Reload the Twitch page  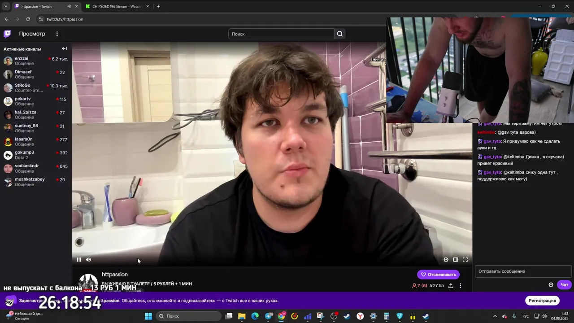point(28,19)
